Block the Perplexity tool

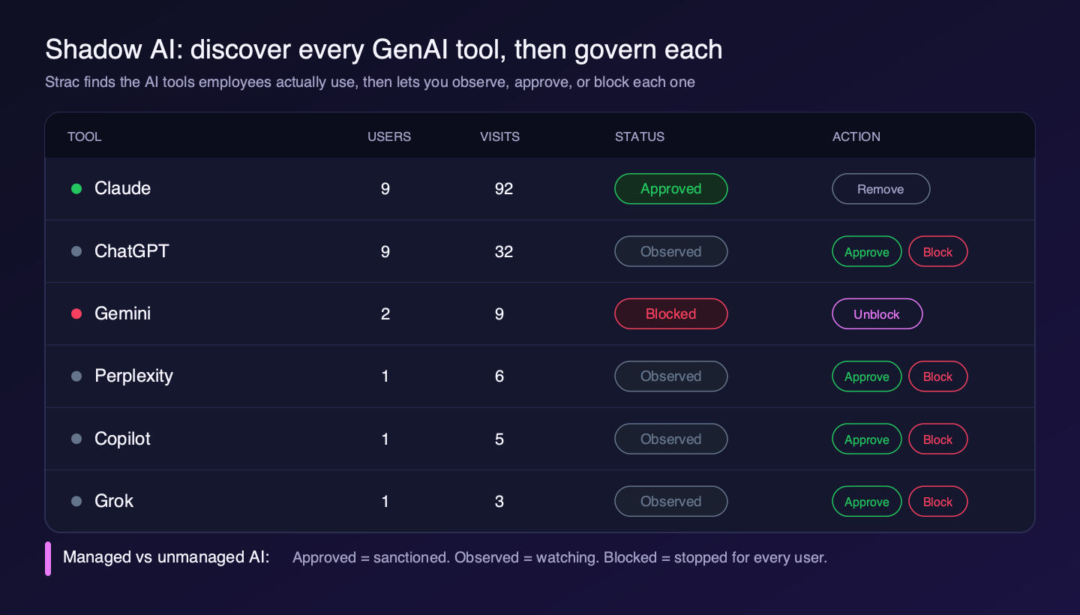tap(938, 376)
